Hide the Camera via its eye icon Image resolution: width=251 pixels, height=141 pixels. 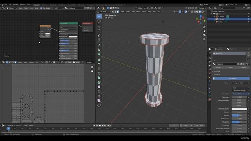249,16
